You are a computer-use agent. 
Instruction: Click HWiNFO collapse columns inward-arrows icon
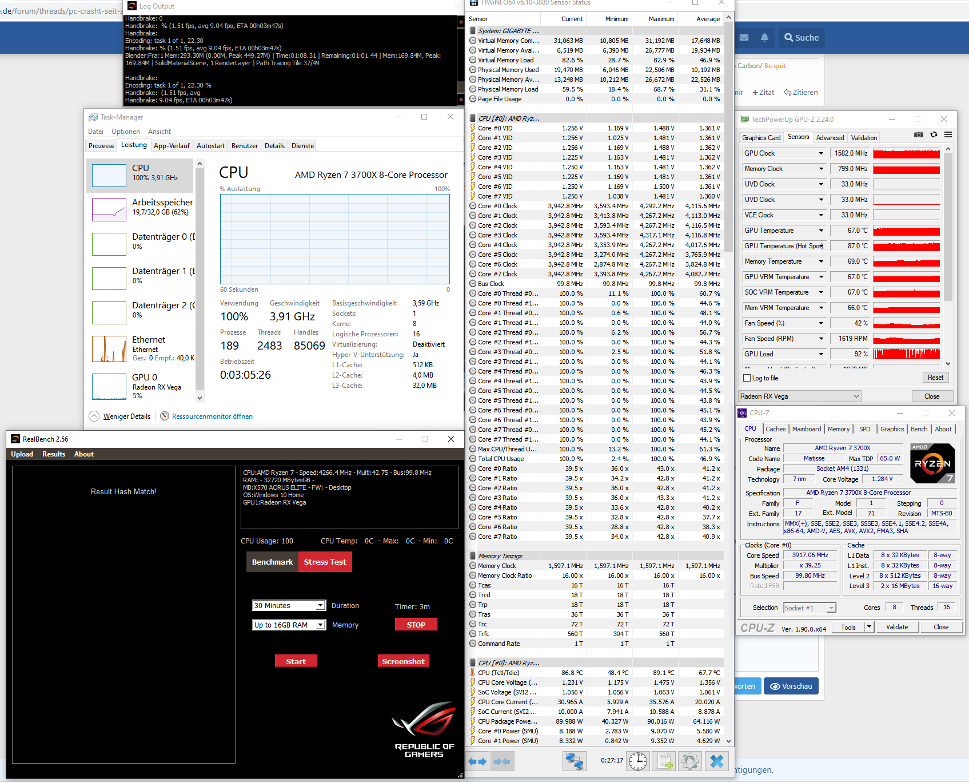click(x=501, y=761)
